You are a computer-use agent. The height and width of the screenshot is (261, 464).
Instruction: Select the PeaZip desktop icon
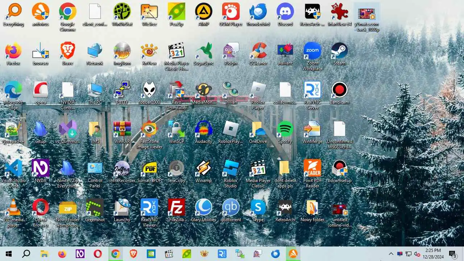point(177,14)
